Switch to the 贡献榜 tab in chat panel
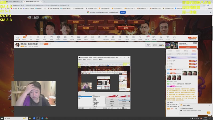 point(178,51)
